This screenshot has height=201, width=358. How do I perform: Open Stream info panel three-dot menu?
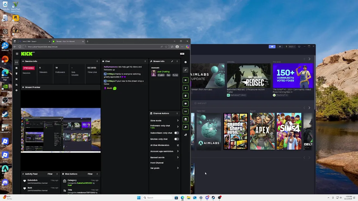click(177, 61)
